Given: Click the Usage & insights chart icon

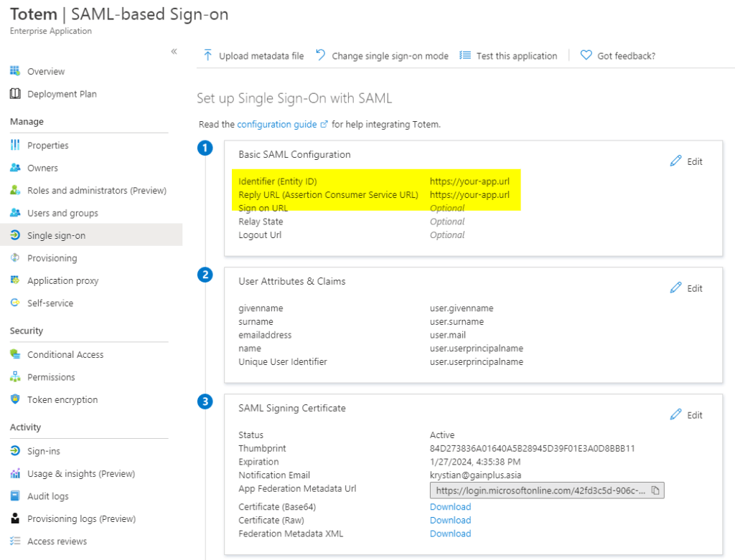Looking at the screenshot, I should pos(15,473).
